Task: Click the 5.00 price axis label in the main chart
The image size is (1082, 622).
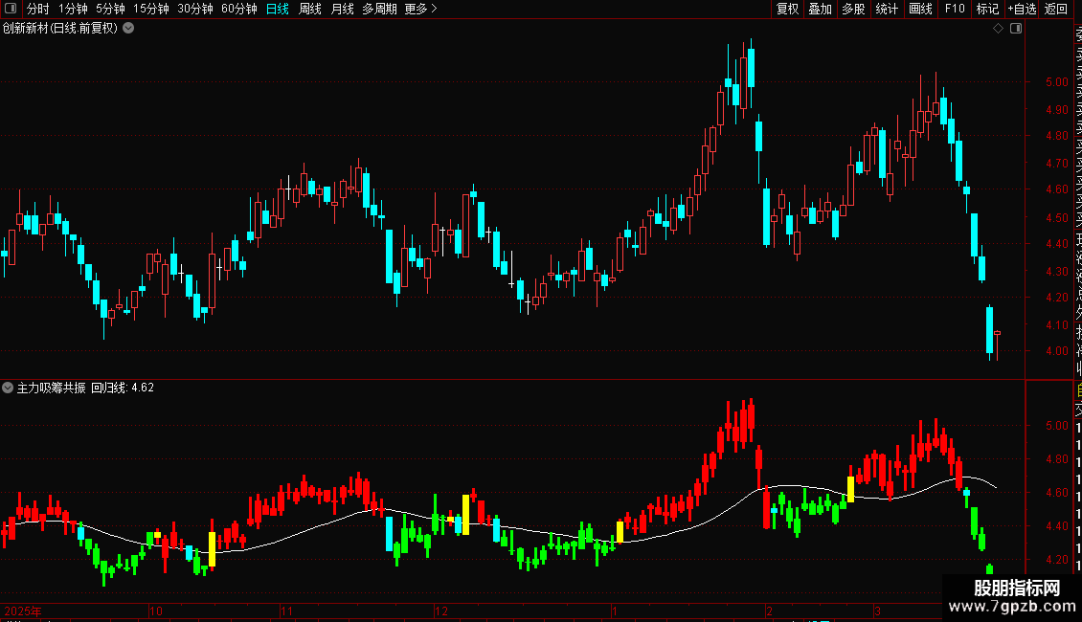Action: [x=1057, y=82]
